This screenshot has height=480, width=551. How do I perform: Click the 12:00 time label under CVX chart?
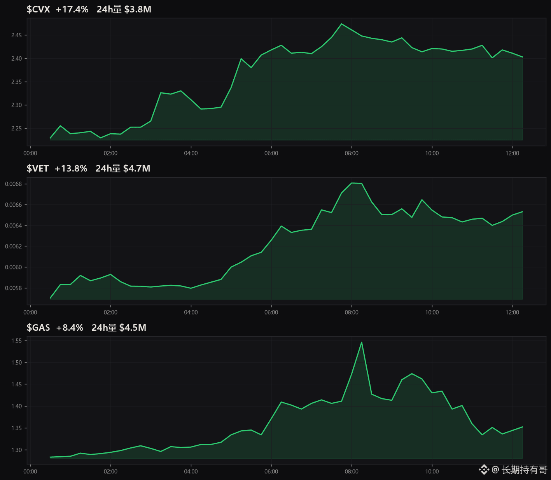click(x=513, y=153)
